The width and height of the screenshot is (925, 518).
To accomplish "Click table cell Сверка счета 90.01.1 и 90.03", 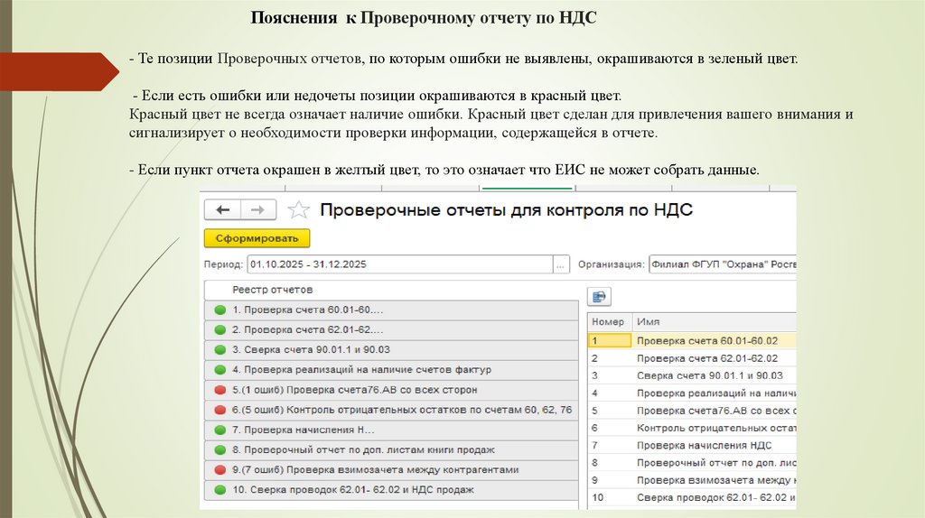I will pyautogui.click(x=715, y=375).
